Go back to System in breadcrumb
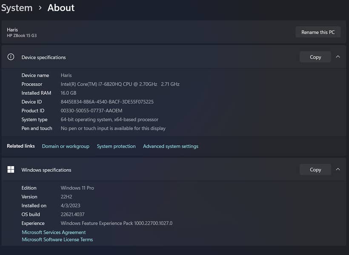The height and width of the screenshot is (255, 349). [17, 8]
